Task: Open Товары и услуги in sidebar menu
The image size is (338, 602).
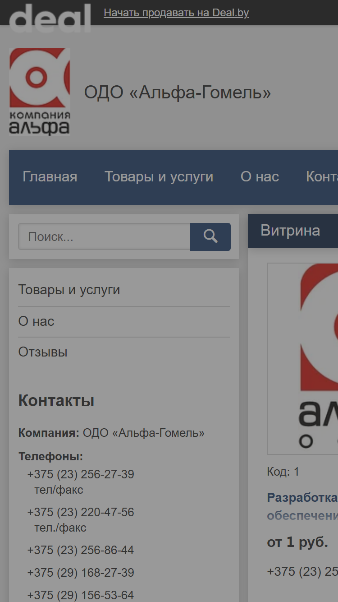Action: tap(69, 290)
